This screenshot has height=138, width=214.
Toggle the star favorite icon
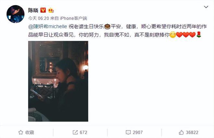[21, 132]
